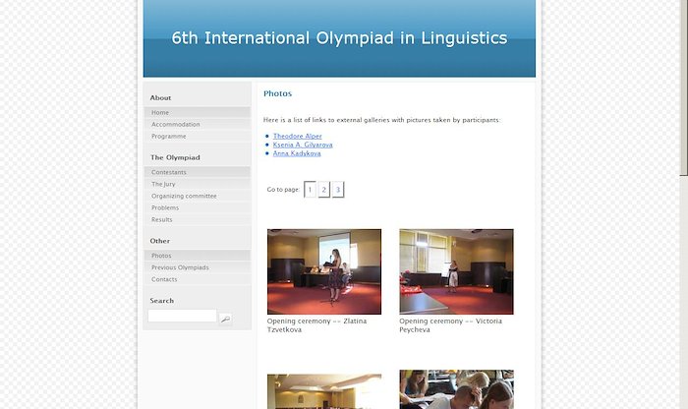
Task: Click the 'Other' sidebar section heading
Action: [x=159, y=241]
